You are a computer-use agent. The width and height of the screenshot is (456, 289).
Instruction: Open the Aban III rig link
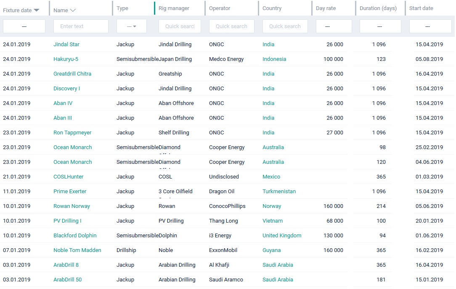point(63,118)
